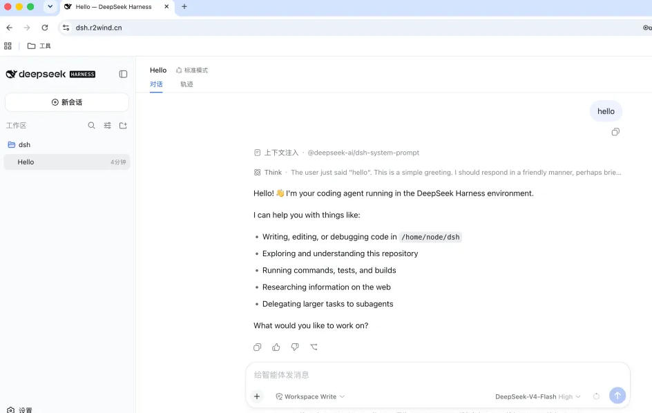Click the address bar URL dsh.r2wind.cn
The image size is (652, 413).
[x=99, y=28]
